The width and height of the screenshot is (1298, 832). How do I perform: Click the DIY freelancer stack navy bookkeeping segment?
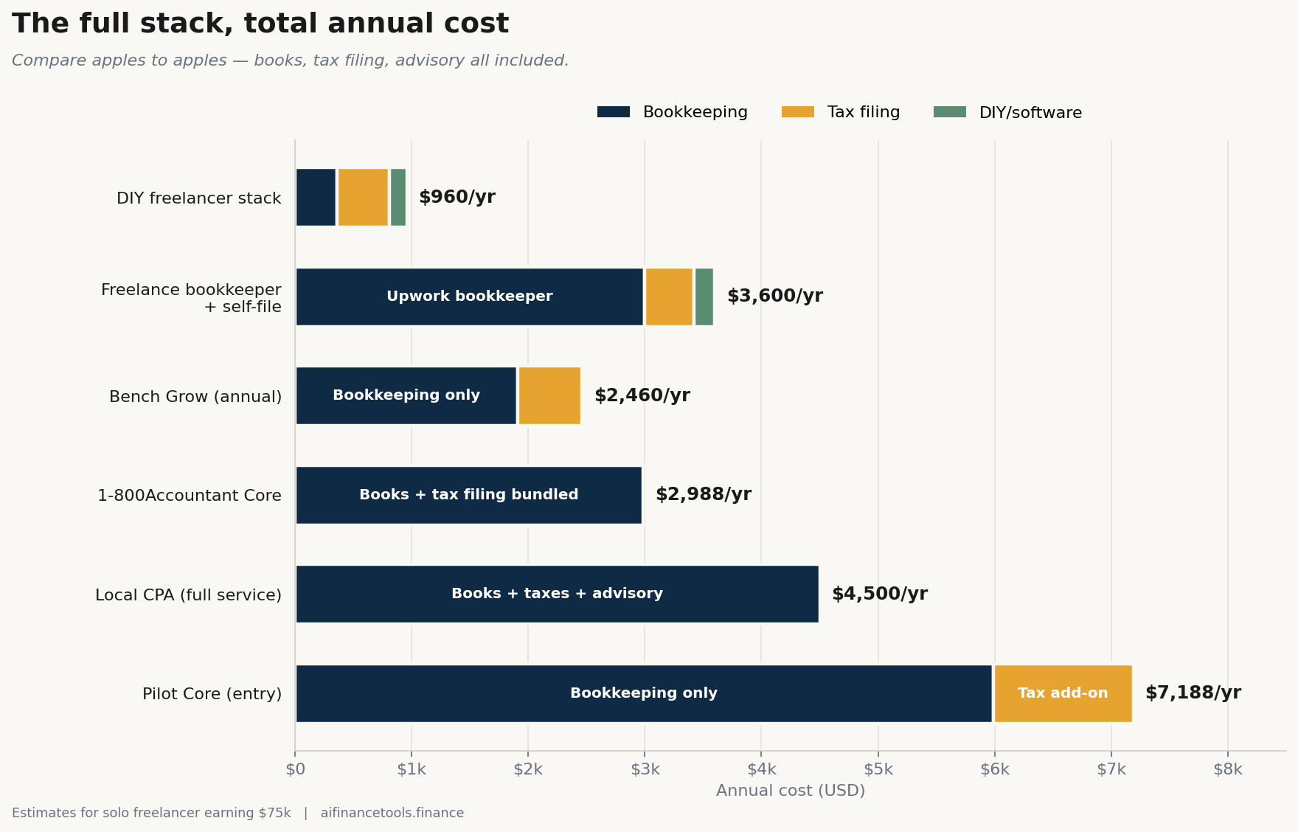(316, 197)
